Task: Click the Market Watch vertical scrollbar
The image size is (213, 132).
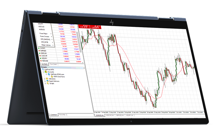Action: pyautogui.click(x=79, y=42)
